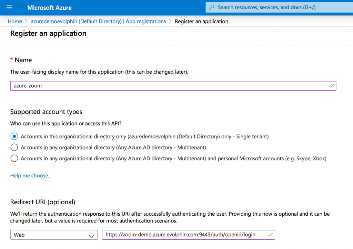The width and height of the screenshot is (353, 249).
Task: Click the first breadcrumb chevron after Home
Action: coord(26,21)
